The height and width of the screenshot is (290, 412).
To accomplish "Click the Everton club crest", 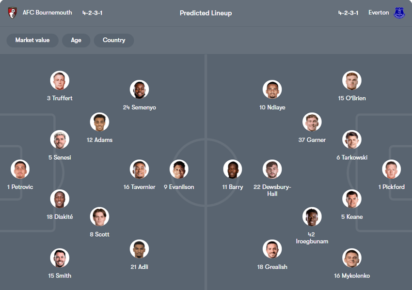I will coord(399,13).
